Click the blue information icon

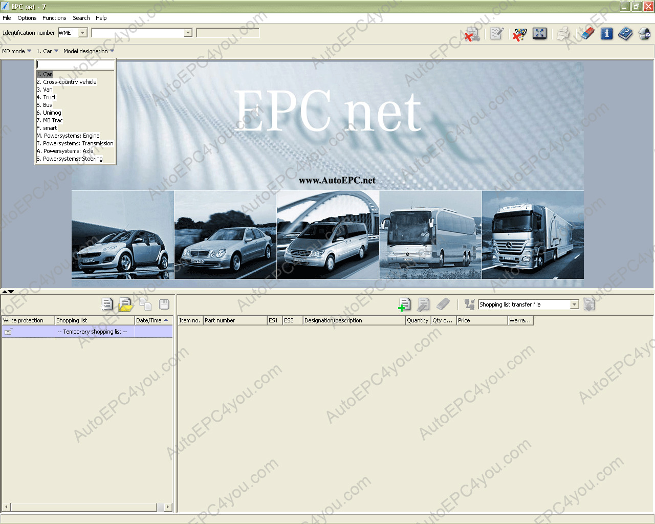pos(606,34)
